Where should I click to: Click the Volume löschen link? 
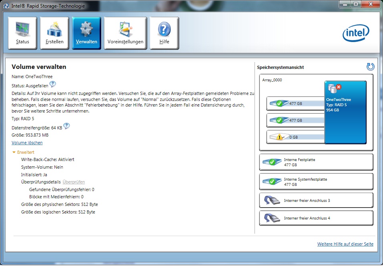tap(27, 143)
